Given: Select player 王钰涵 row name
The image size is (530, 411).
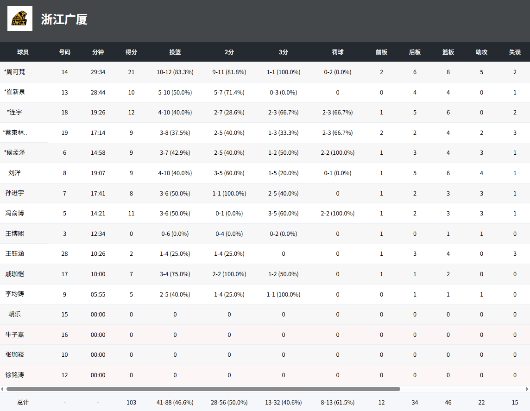Looking at the screenshot, I should pyautogui.click(x=15, y=253).
